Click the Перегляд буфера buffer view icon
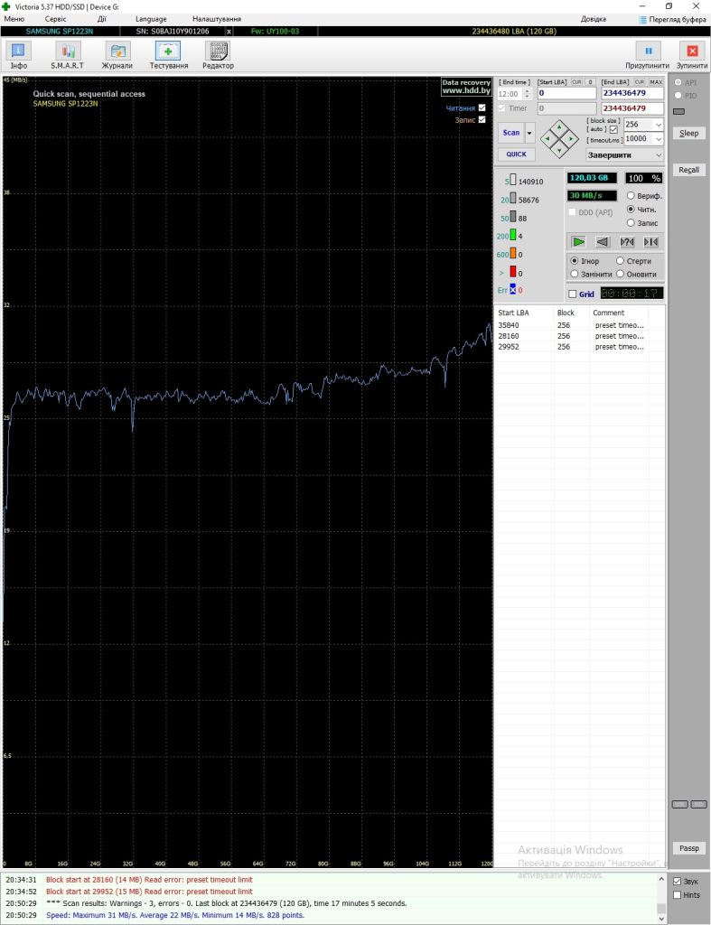Viewport: 711px width, 925px height. click(642, 20)
